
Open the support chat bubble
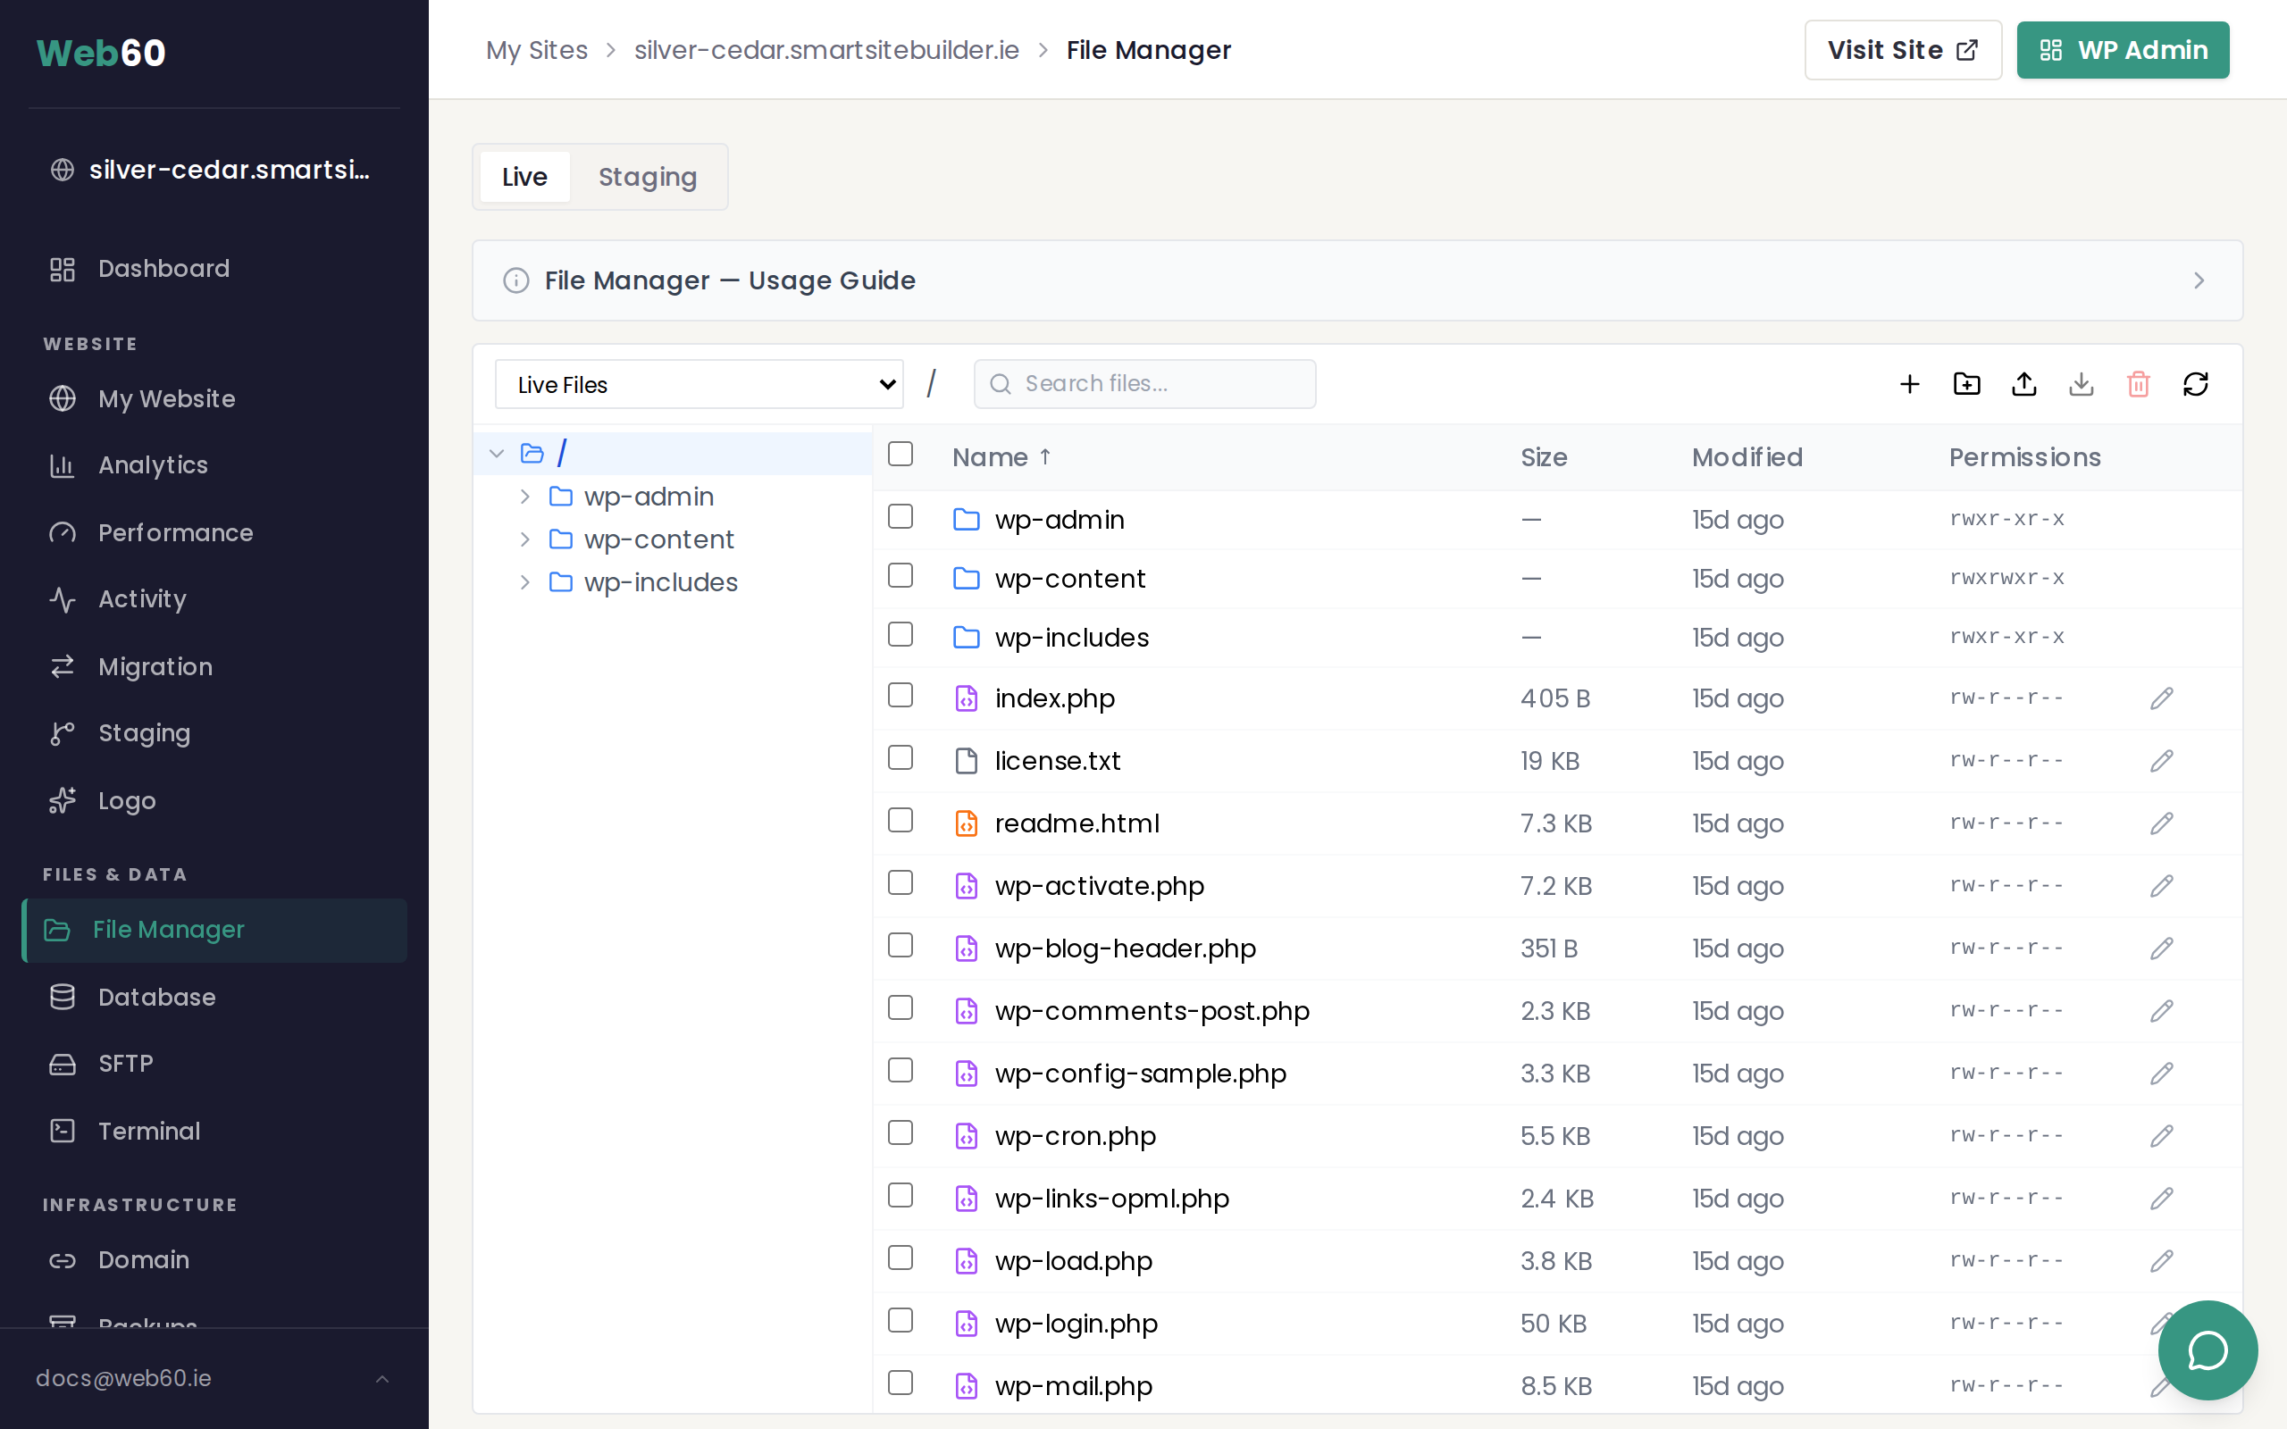2207,1350
